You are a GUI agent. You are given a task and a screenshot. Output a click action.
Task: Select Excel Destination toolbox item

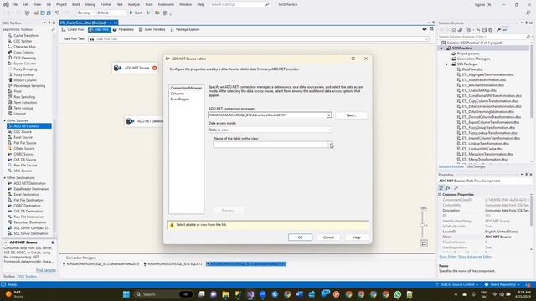(26, 195)
